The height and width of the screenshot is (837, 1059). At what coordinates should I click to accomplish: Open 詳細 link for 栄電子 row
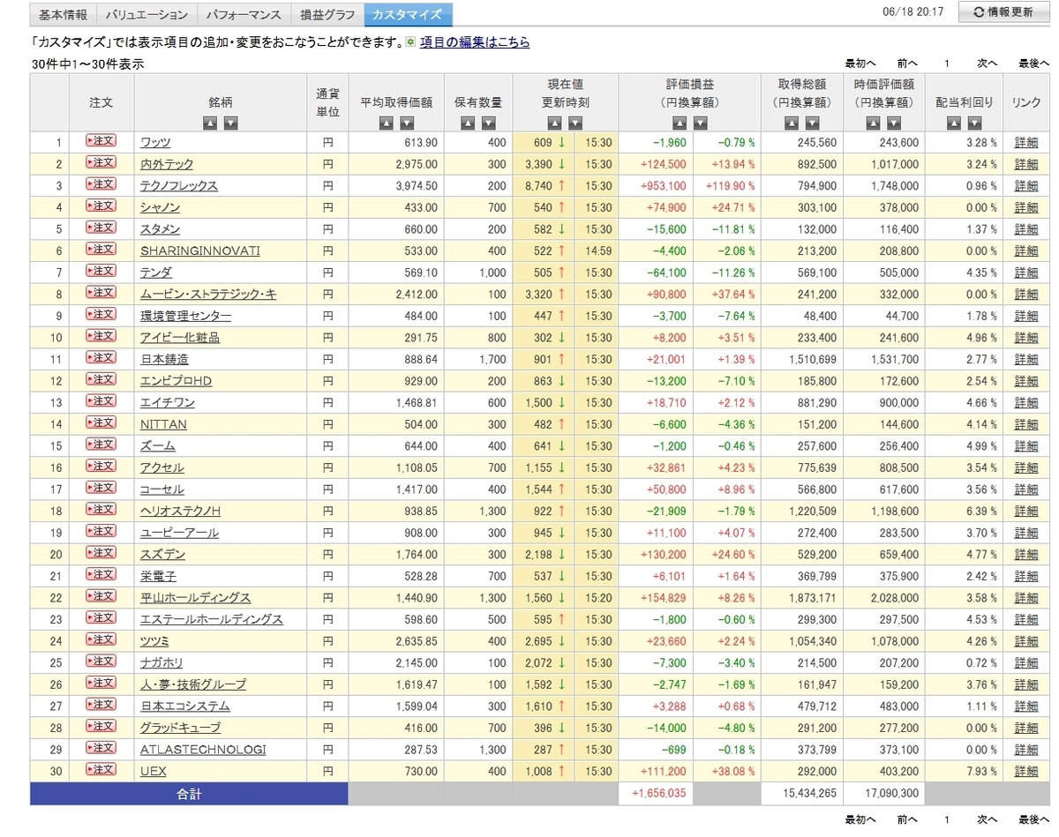click(x=1026, y=576)
